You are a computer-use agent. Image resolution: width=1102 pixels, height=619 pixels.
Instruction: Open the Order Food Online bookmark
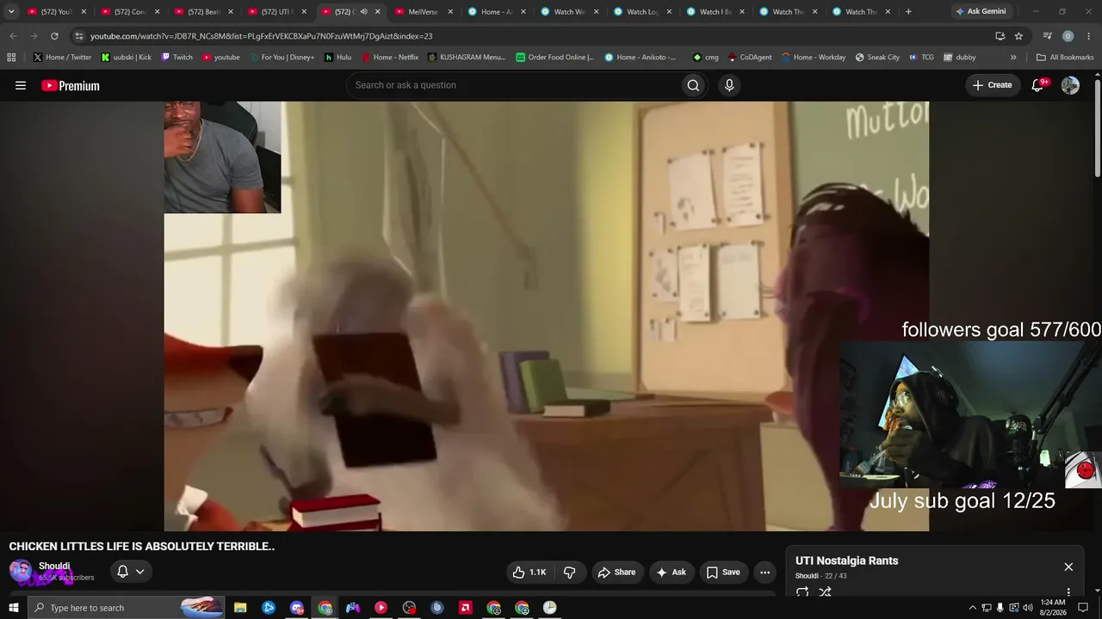(x=554, y=57)
